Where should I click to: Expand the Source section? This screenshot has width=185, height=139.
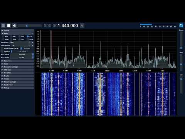[17, 31]
